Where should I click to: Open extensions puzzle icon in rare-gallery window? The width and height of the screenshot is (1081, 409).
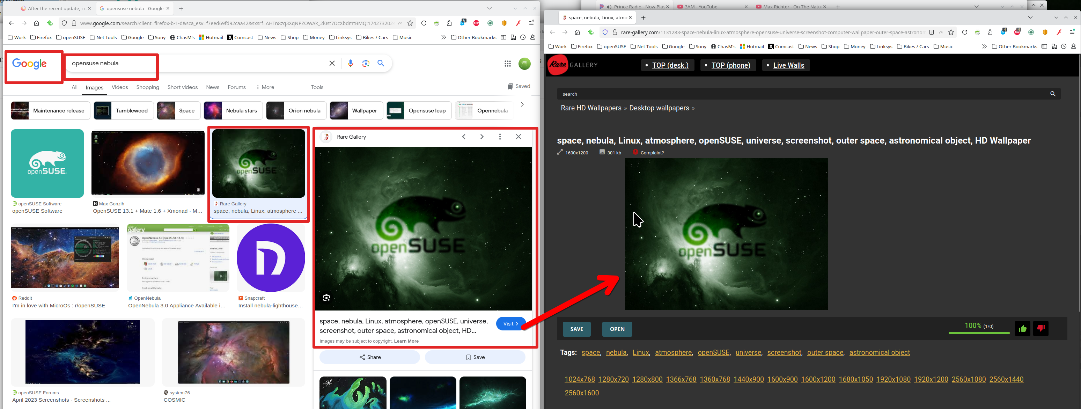click(x=990, y=32)
